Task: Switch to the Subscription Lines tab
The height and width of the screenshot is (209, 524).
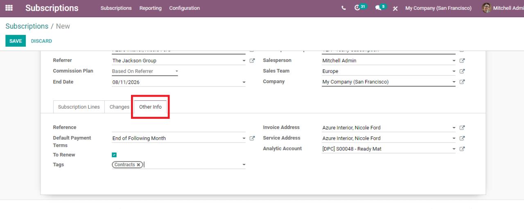Action: [x=79, y=107]
